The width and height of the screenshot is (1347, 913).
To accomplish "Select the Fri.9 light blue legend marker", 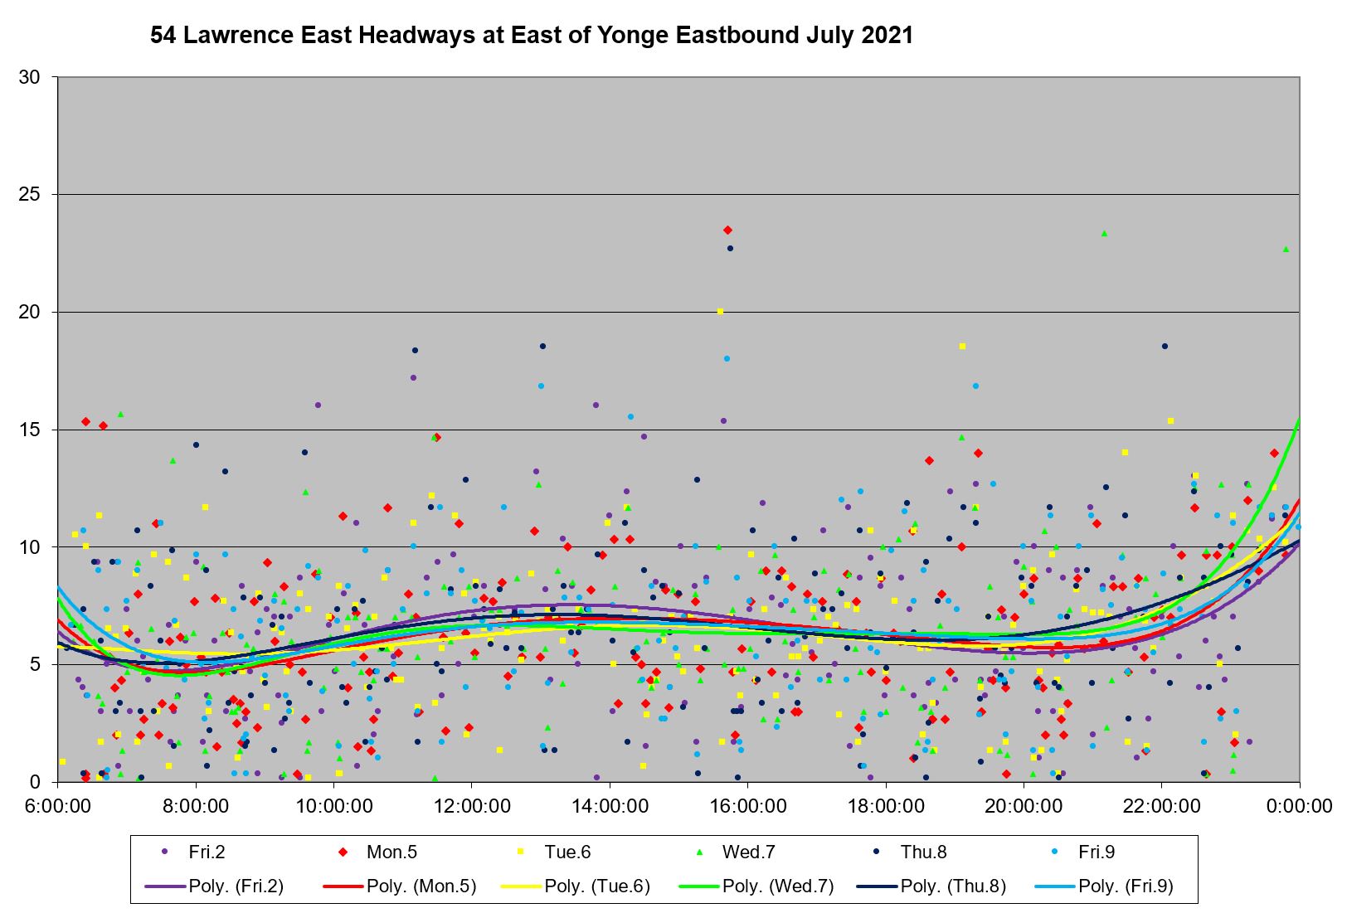I will 1055,852.
